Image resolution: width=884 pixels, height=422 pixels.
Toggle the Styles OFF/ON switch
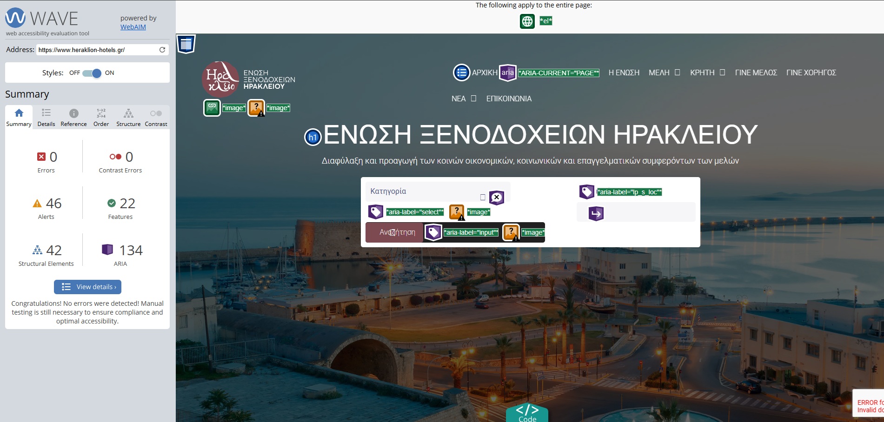coord(92,73)
